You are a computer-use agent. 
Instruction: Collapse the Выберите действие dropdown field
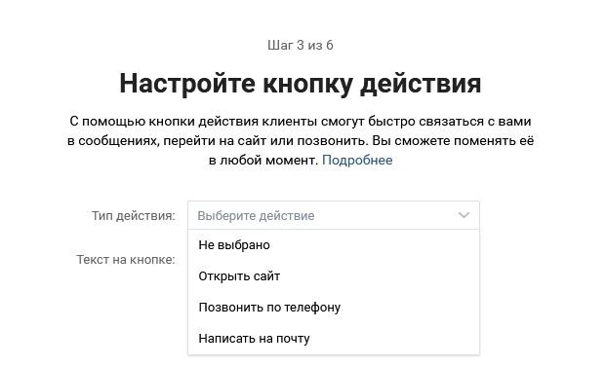point(334,215)
